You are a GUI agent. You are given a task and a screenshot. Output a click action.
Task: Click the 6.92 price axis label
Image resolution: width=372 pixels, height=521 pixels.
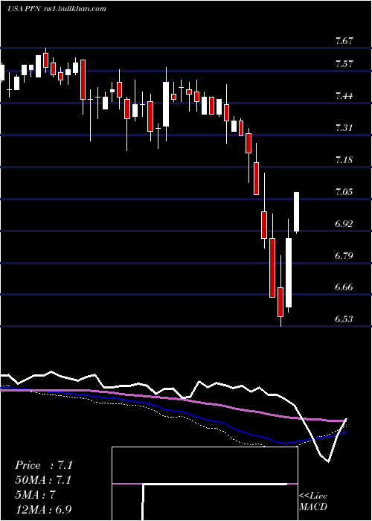click(x=344, y=223)
